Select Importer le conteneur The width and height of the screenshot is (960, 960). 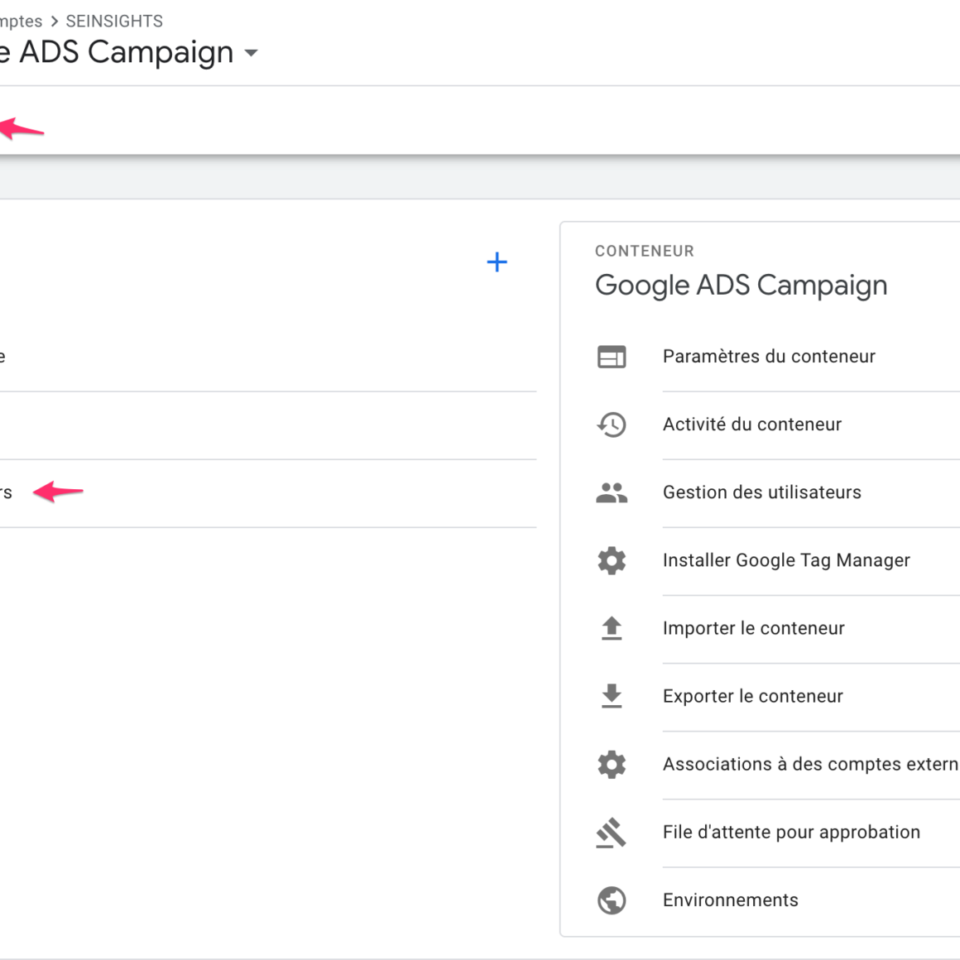[753, 628]
